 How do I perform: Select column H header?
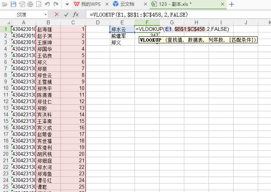click(196, 22)
